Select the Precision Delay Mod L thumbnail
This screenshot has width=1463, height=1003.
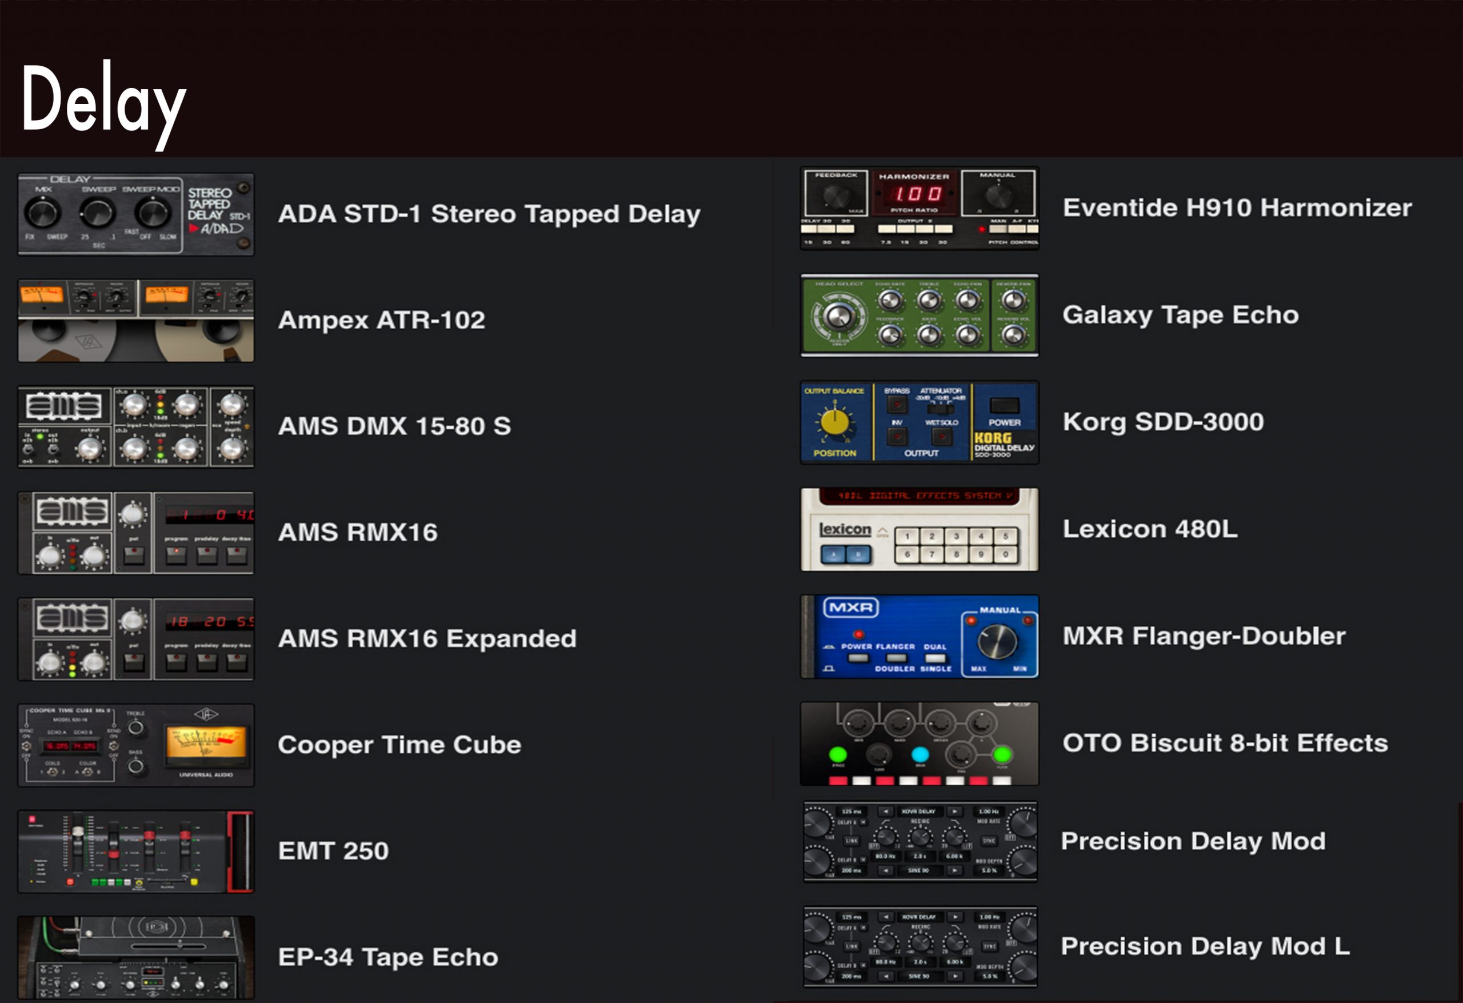[919, 947]
